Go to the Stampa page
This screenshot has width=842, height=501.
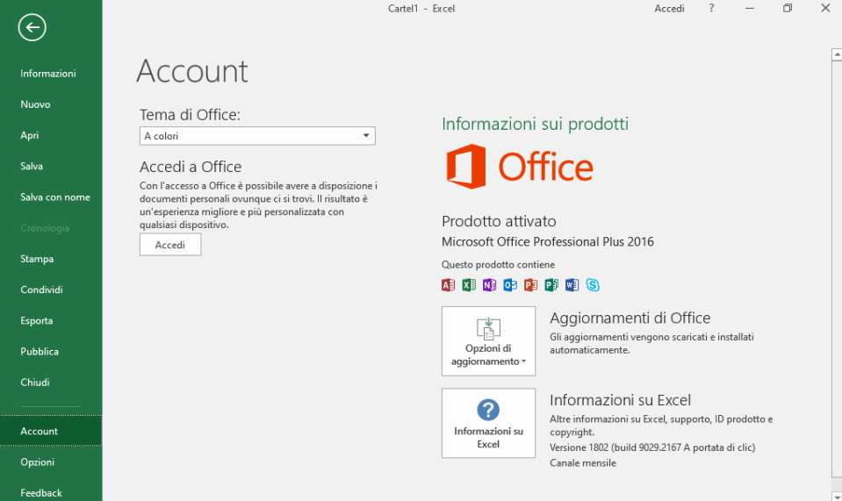(37, 259)
